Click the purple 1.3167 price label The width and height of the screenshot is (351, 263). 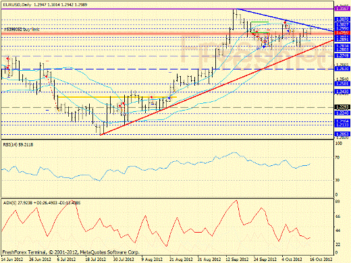(x=342, y=9)
